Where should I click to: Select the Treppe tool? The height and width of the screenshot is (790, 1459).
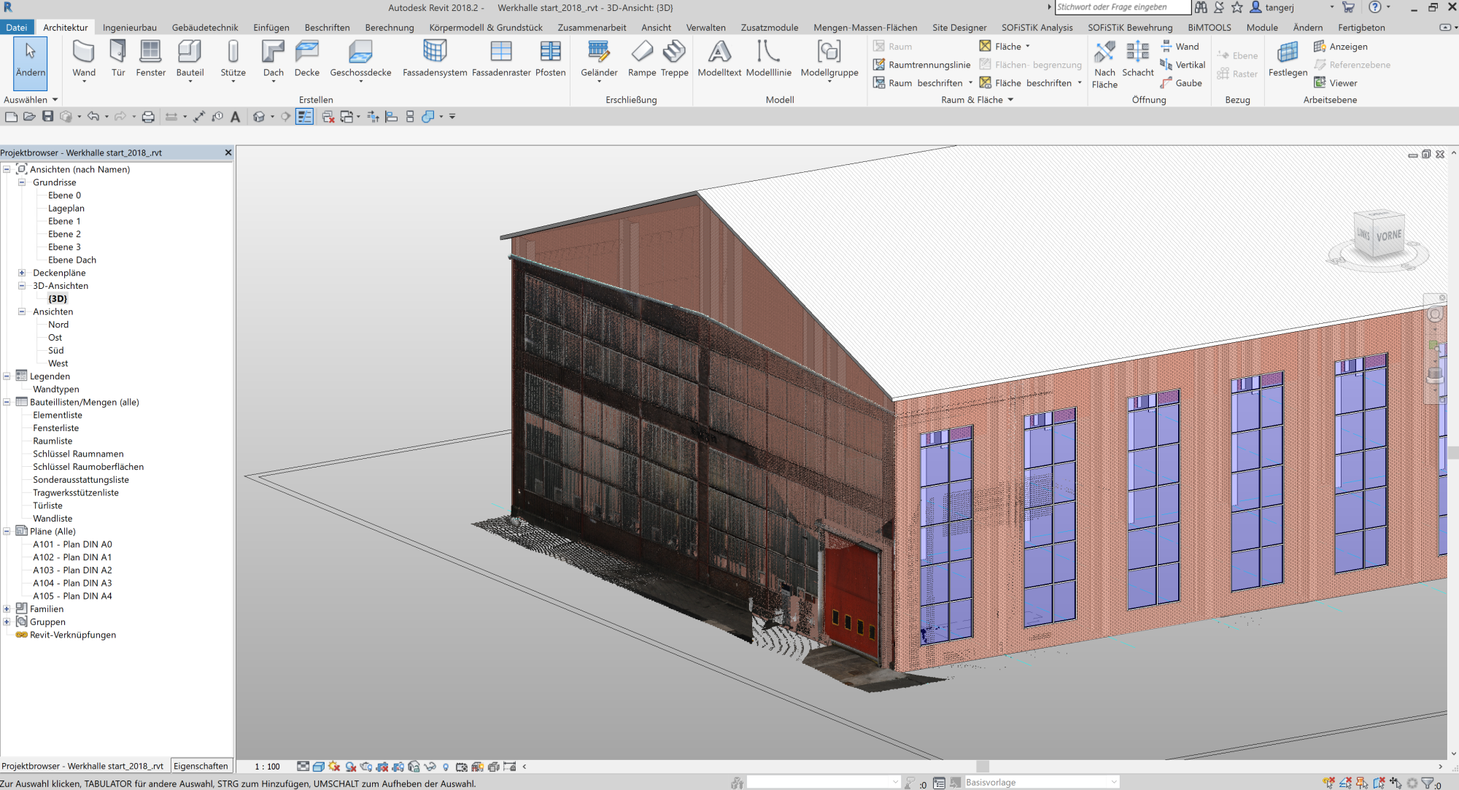coord(675,58)
